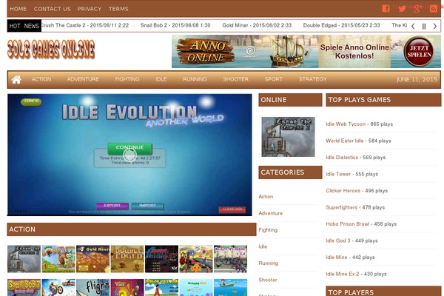
Task: Click the red CLEAR DATA button
Action: click(232, 209)
